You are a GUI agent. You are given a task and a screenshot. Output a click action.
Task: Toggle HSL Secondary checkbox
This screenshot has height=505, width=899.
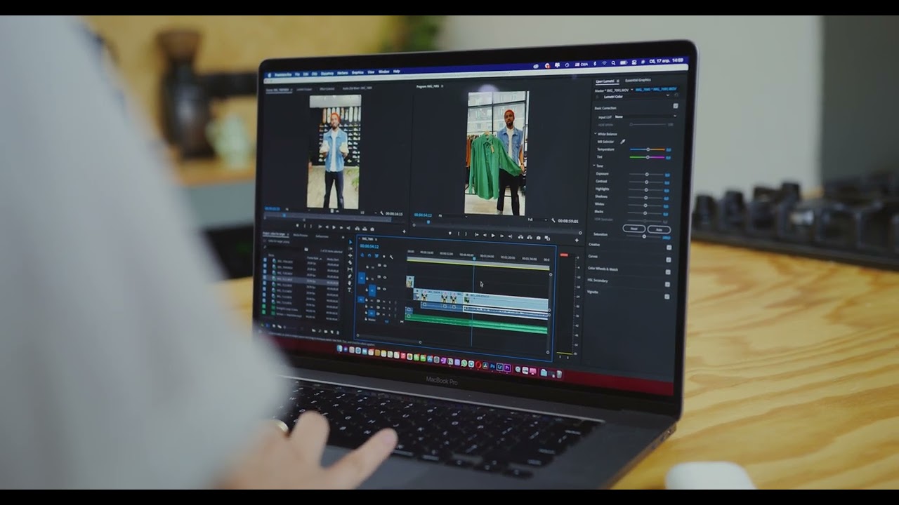[667, 284]
